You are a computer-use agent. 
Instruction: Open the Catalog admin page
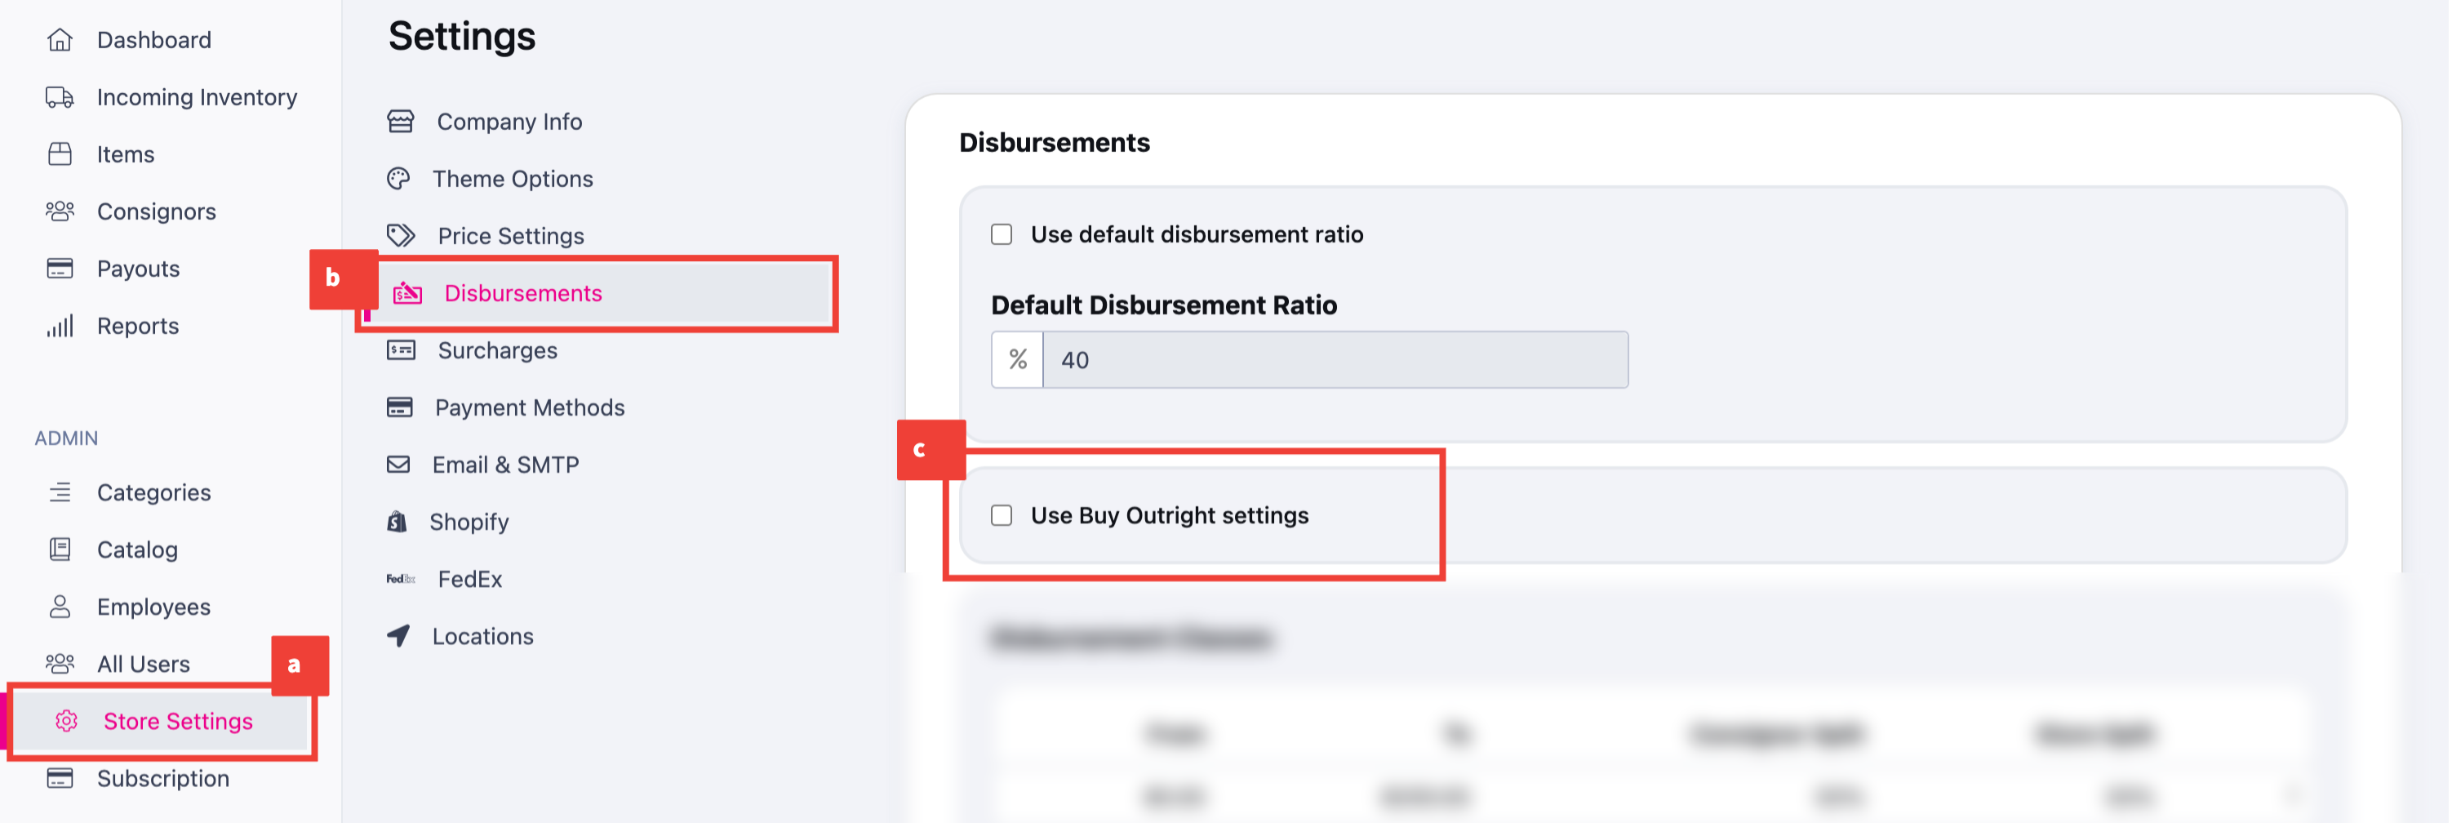[x=137, y=549]
